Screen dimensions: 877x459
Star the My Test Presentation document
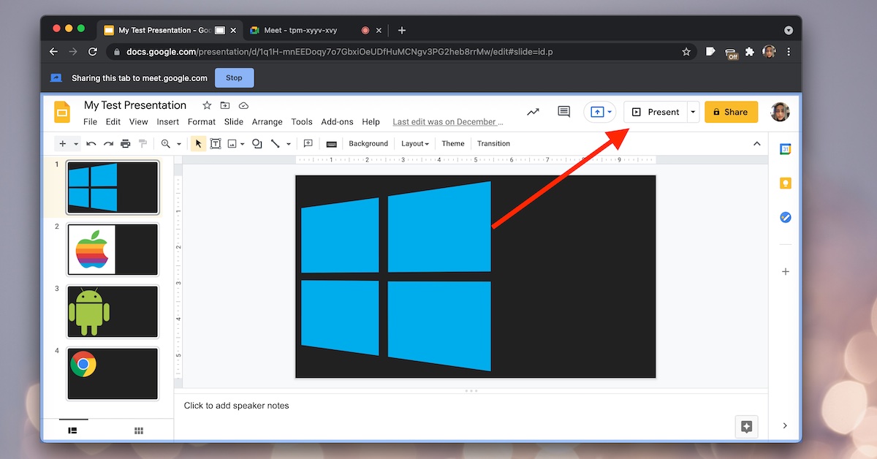[206, 105]
